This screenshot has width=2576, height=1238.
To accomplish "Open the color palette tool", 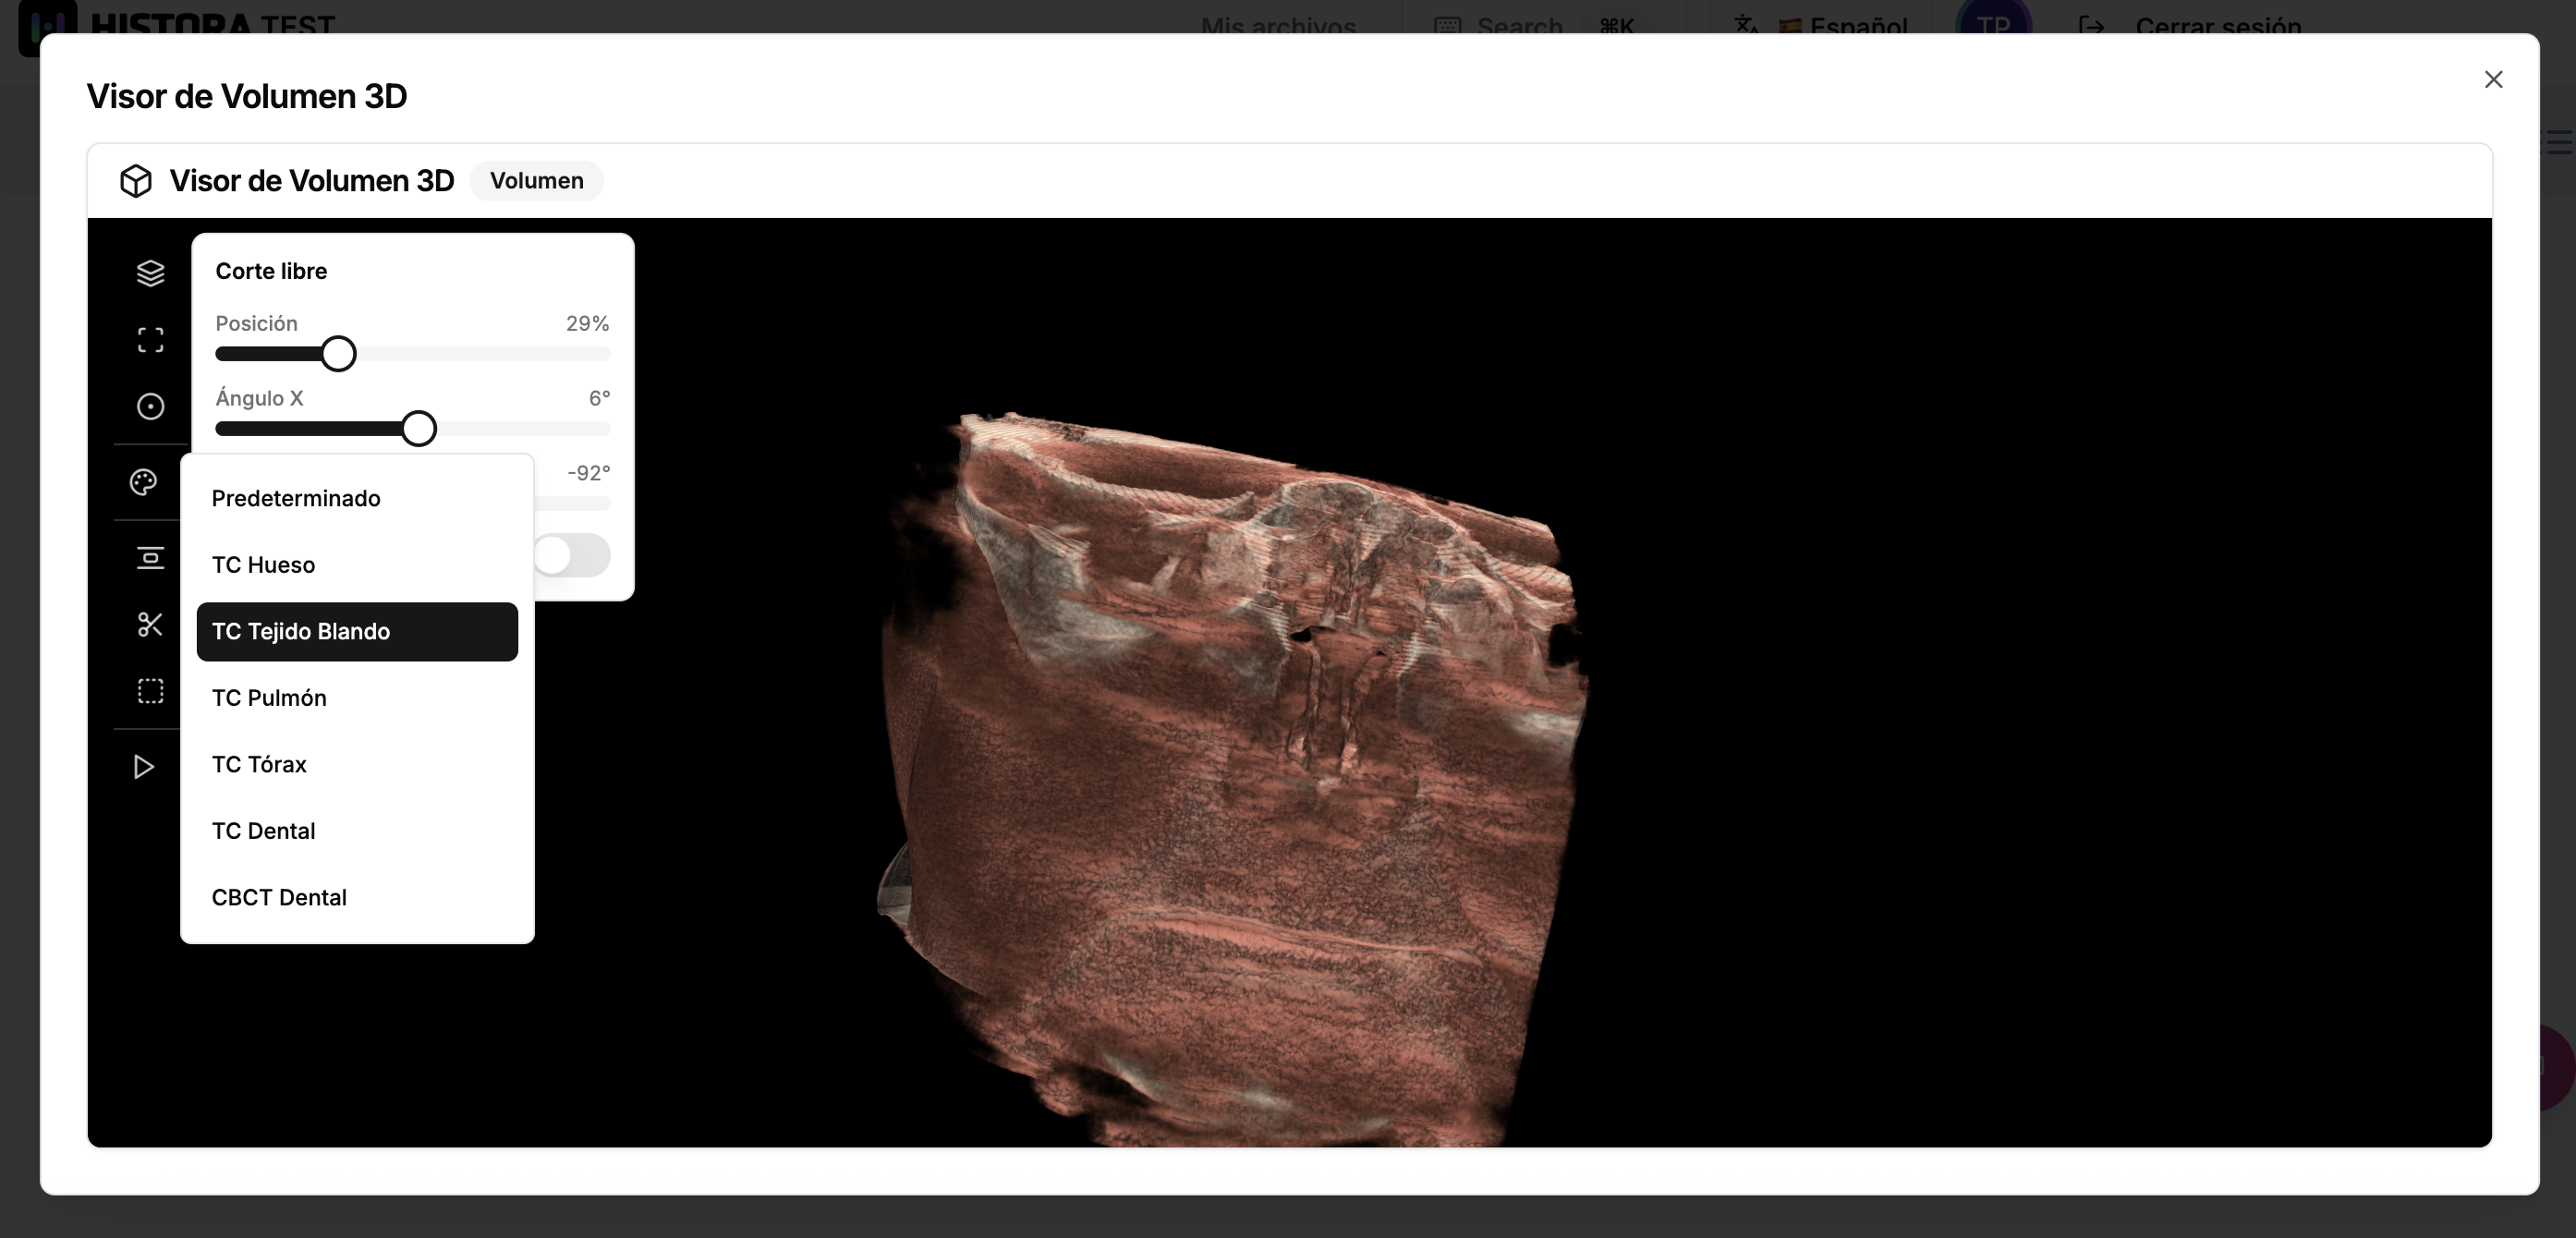I will click(144, 482).
